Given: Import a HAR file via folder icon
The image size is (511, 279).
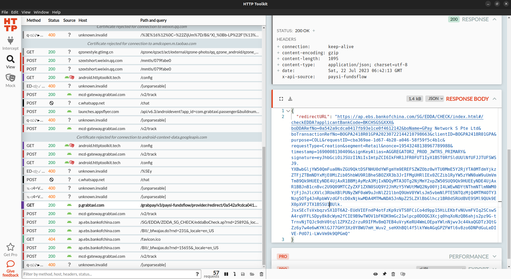Looking at the screenshot, I should click(x=252, y=274).
